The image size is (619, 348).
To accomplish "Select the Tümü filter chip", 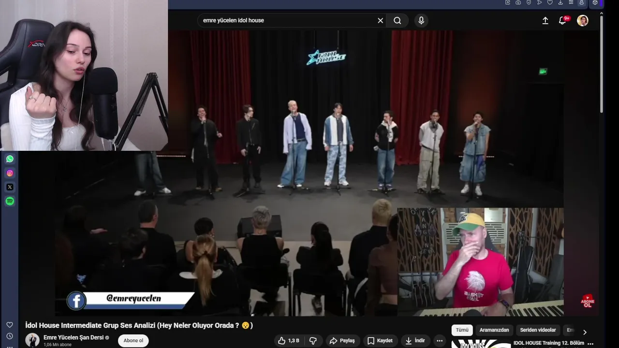I will click(x=462, y=330).
